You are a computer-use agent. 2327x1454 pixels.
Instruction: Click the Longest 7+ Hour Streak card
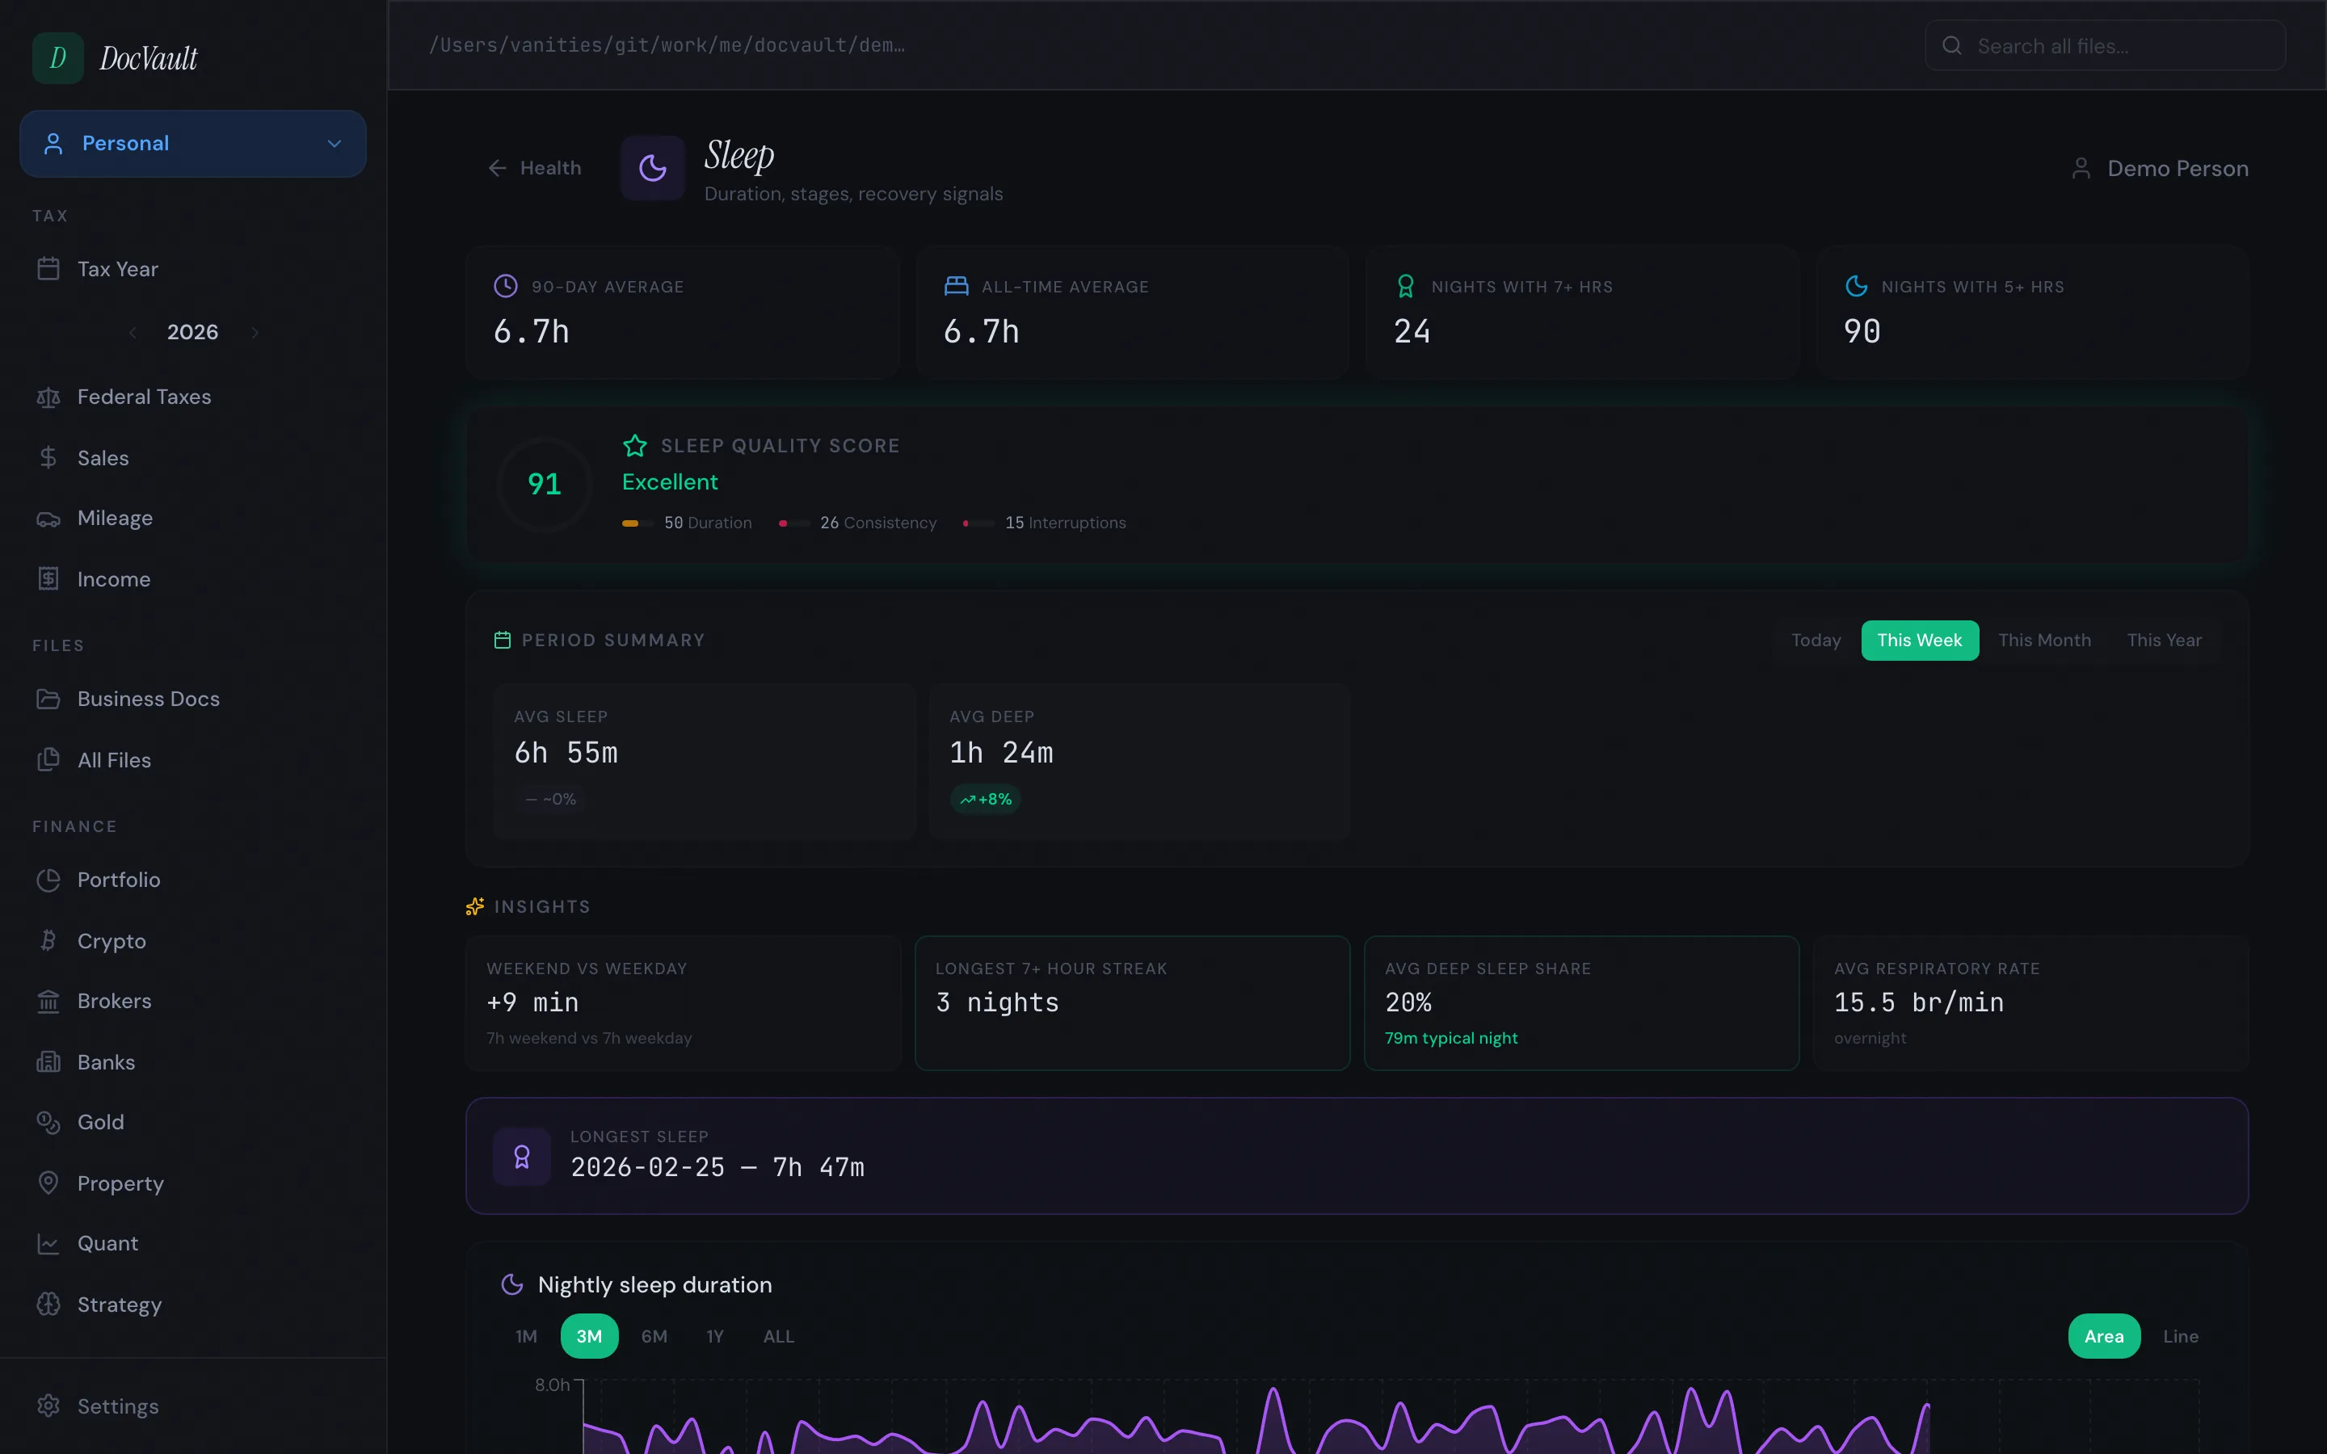pyautogui.click(x=1132, y=1003)
